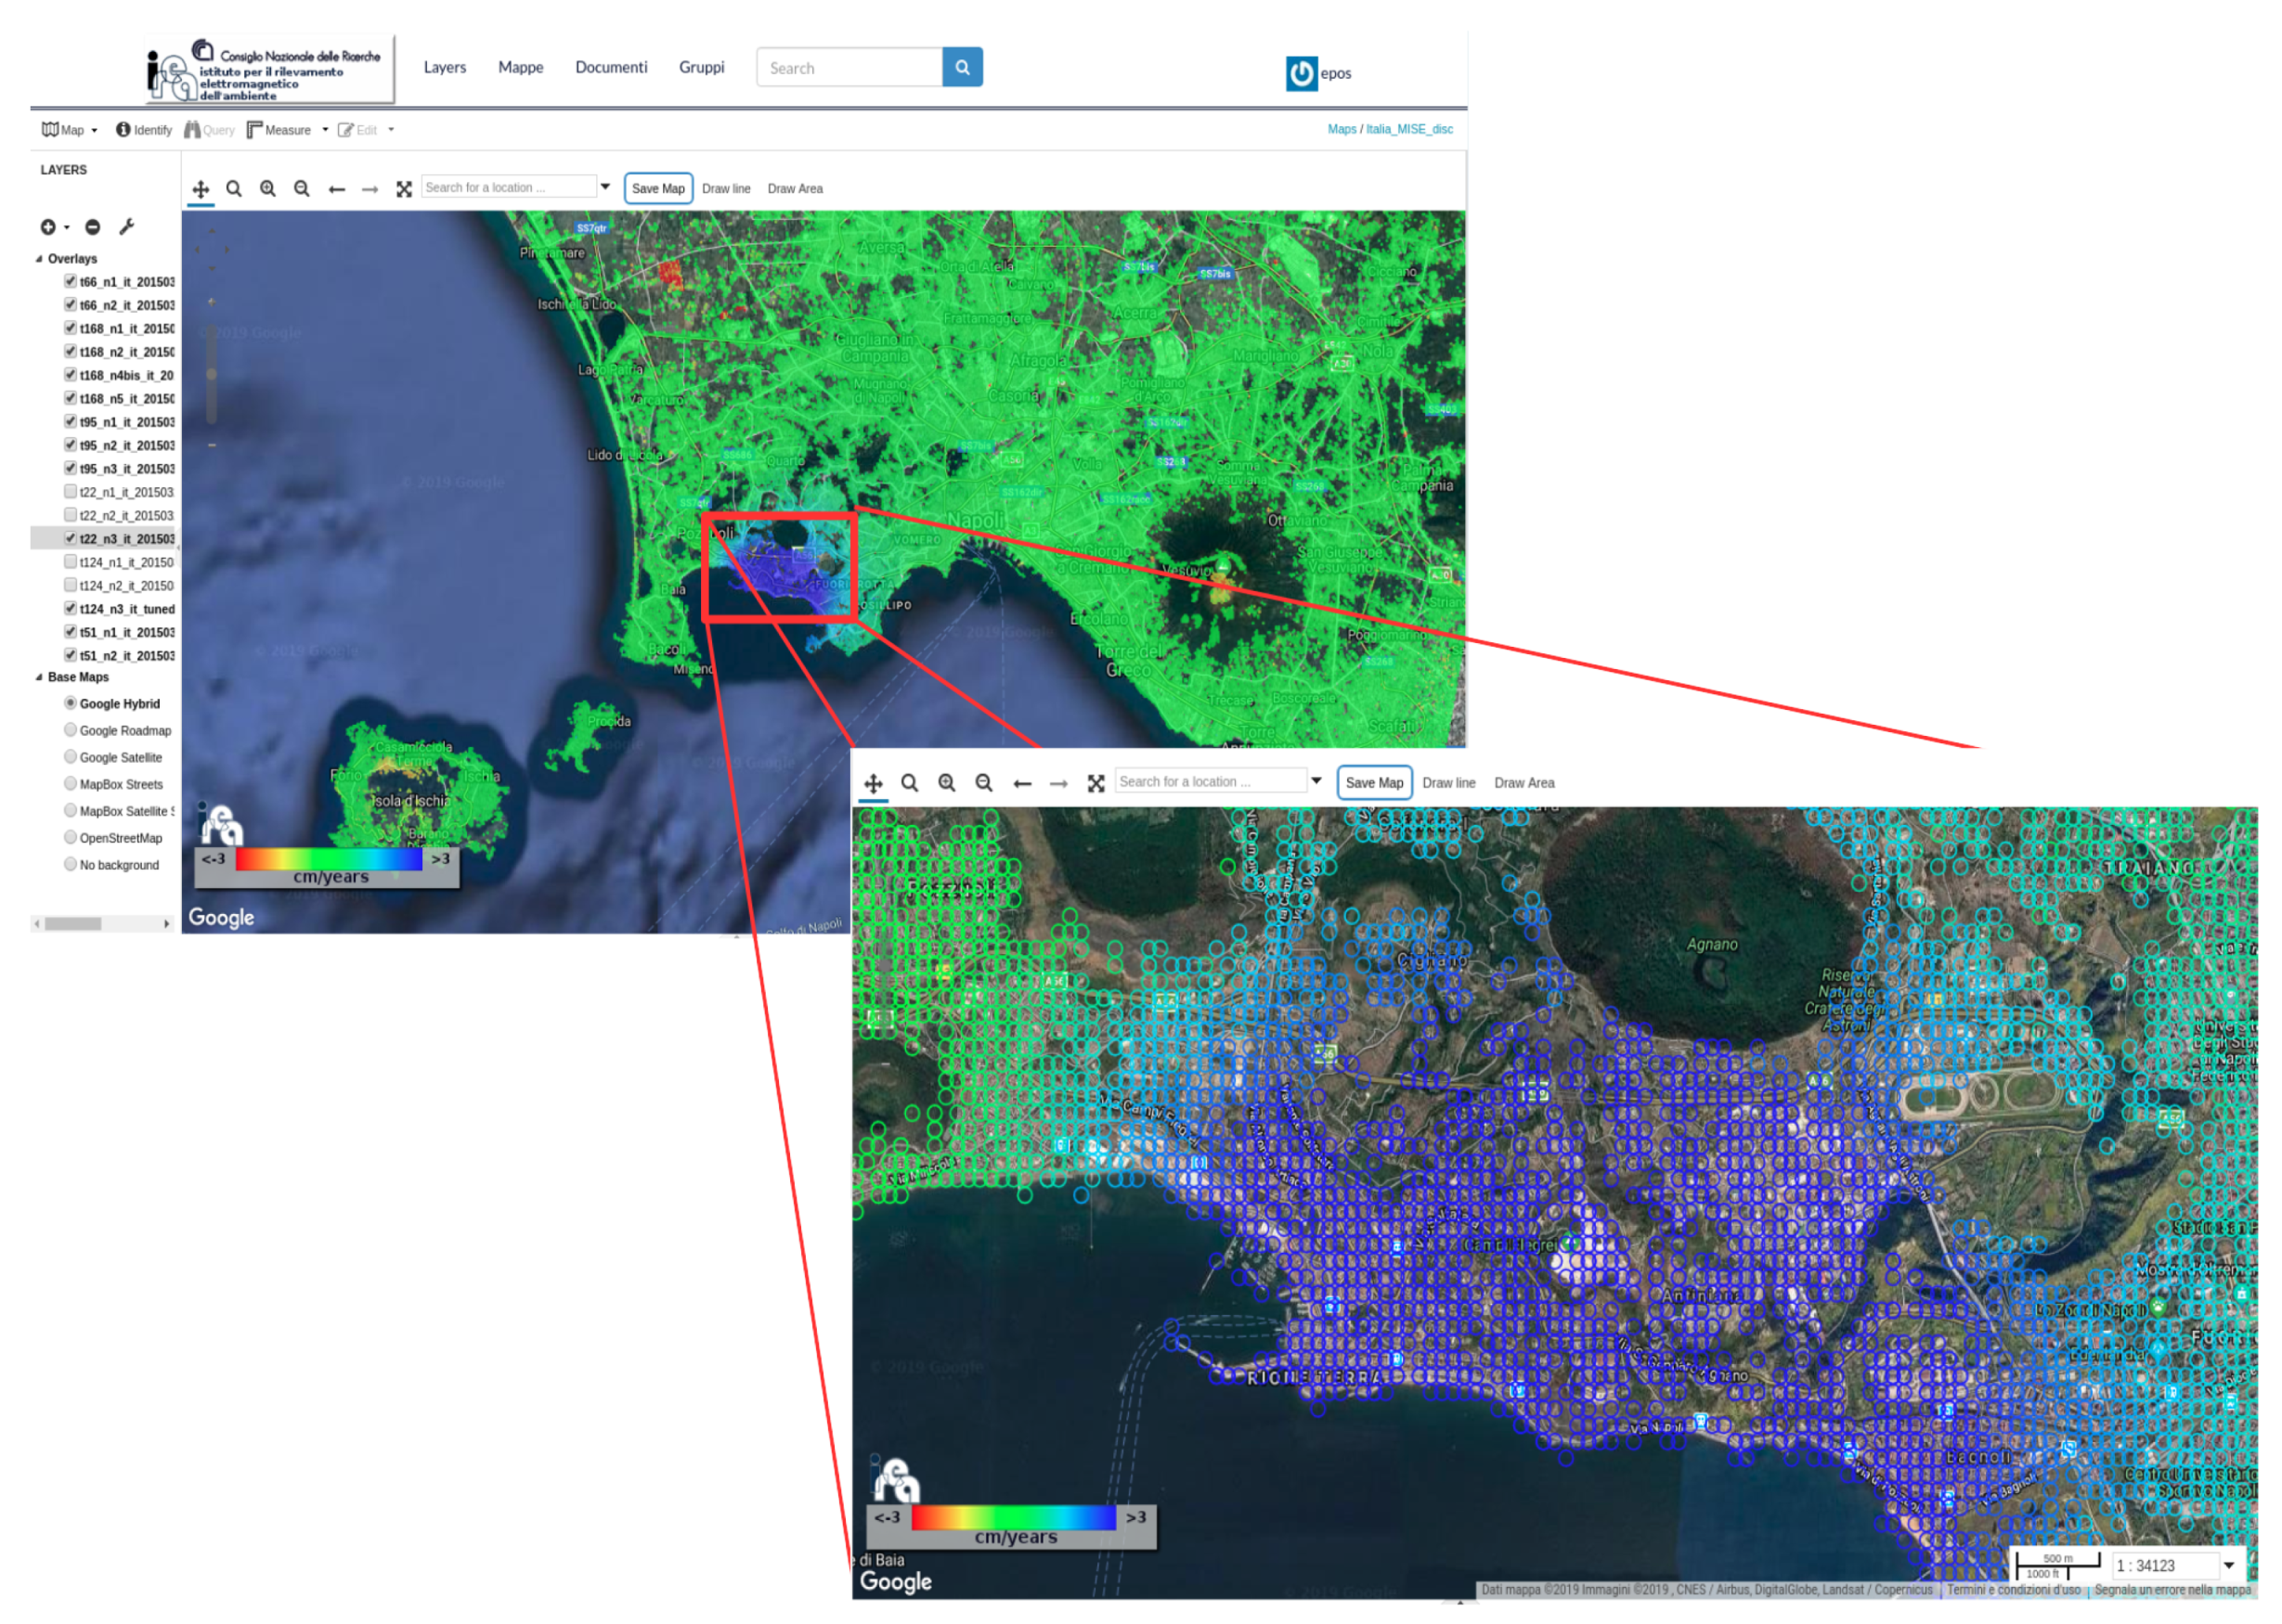This screenshot has width=2282, height=1624.
Task: Open the Documenti menu
Action: pos(610,67)
